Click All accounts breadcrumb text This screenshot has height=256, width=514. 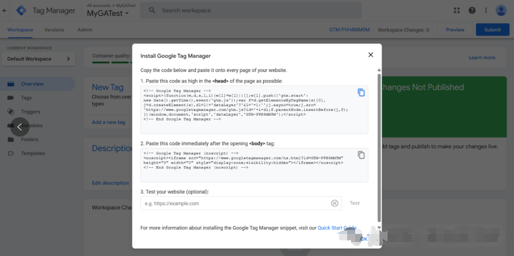[98, 5]
